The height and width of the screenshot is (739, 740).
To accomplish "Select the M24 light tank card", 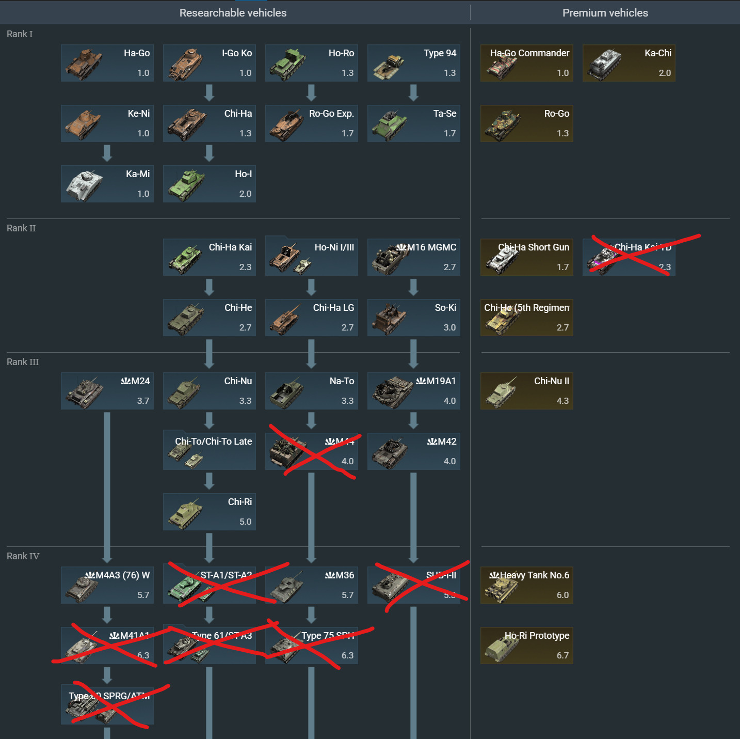I will pyautogui.click(x=107, y=391).
